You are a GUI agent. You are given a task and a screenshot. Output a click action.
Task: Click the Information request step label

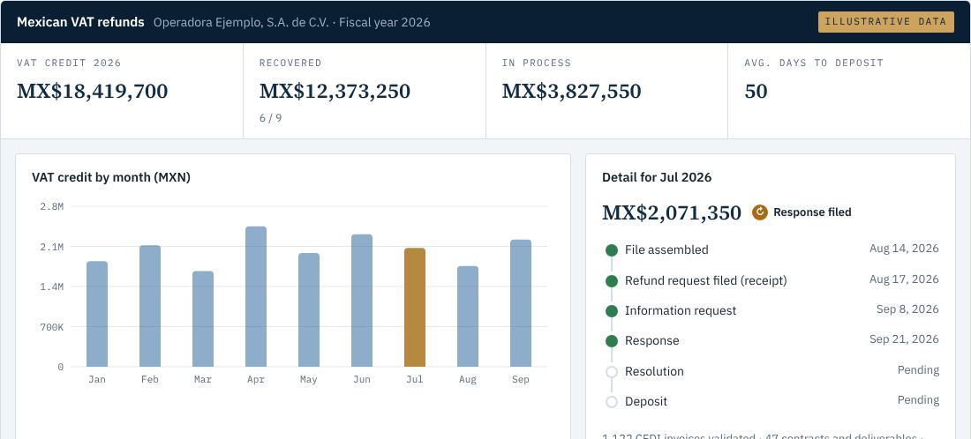coord(680,311)
